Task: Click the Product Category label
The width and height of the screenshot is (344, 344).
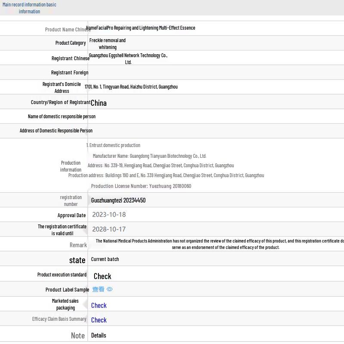Action: point(71,43)
